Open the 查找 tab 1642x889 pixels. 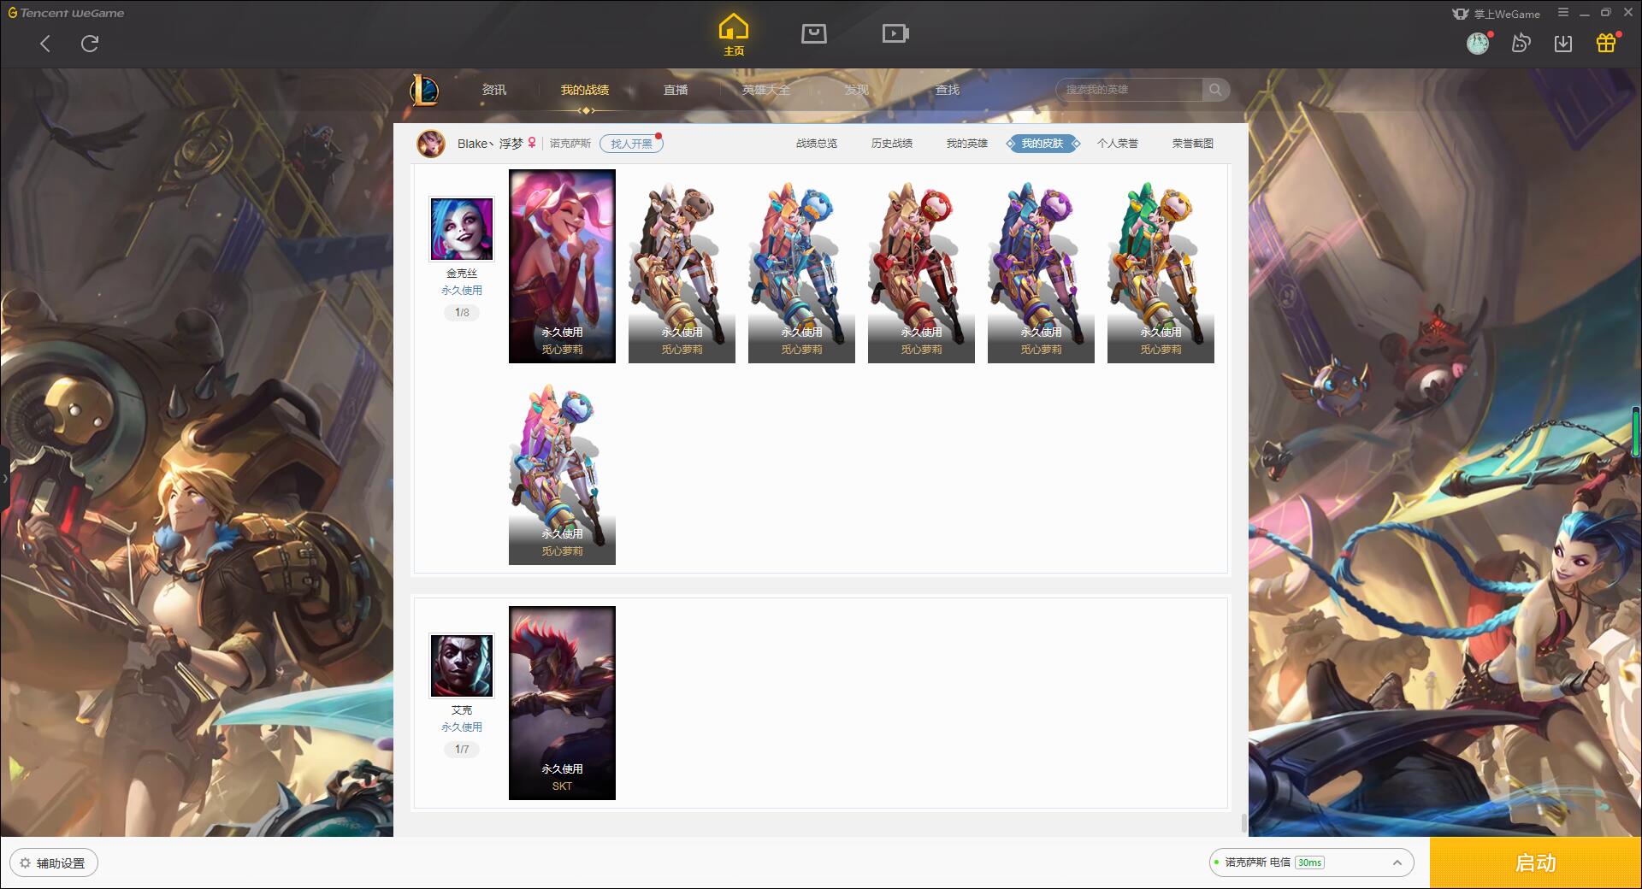948,90
